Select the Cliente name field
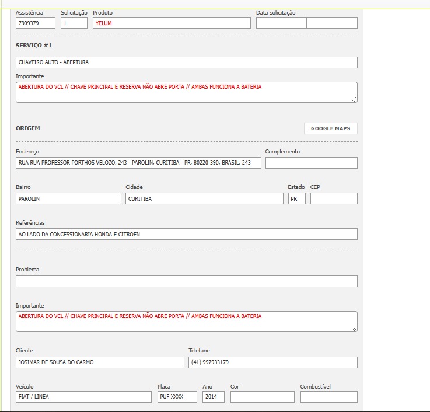This screenshot has width=430, height=412. pos(100,362)
